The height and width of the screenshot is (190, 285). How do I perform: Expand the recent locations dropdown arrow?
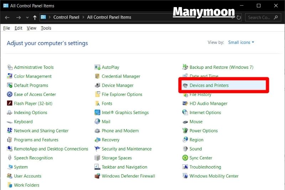point(27,17)
